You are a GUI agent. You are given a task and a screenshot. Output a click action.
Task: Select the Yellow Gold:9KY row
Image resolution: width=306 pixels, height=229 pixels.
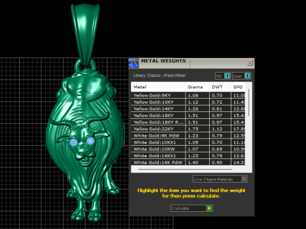[188, 95]
